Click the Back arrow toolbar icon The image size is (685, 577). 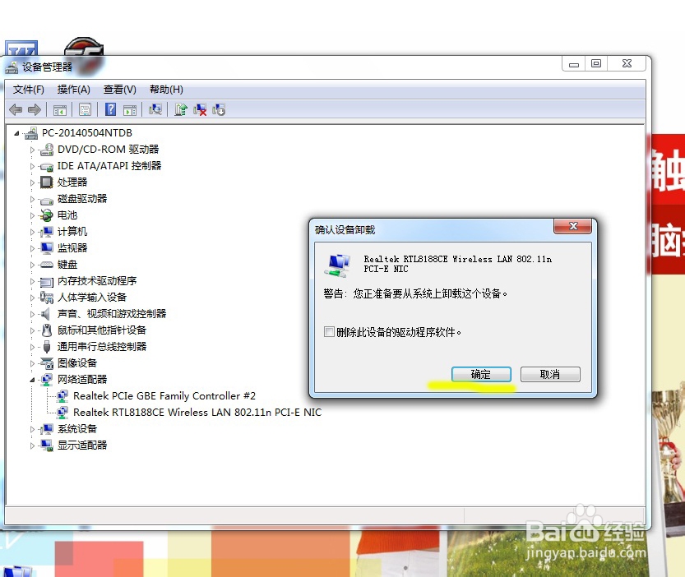click(x=16, y=109)
